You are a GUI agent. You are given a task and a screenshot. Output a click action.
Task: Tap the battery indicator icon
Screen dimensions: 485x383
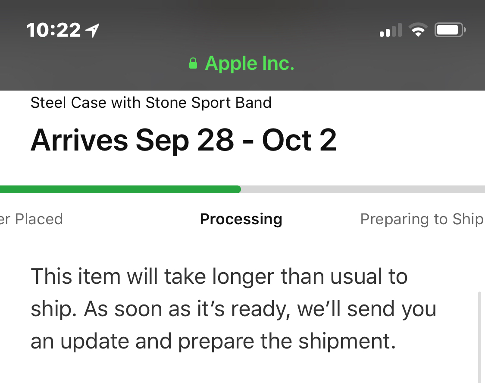pos(450,30)
